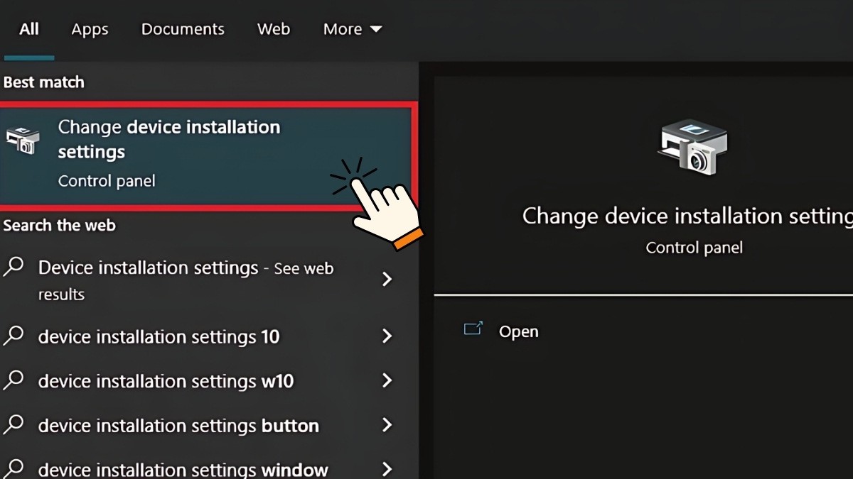The width and height of the screenshot is (853, 479).
Task: Click the Change device installation settings icon
Action: 23,140
